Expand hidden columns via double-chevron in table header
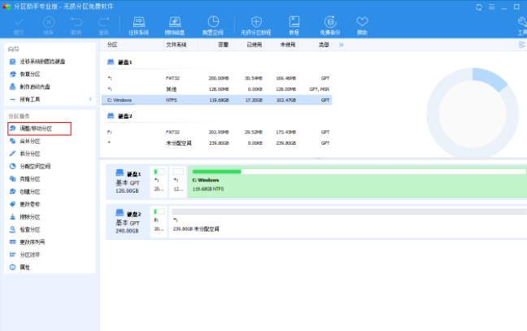This screenshot has width=527, height=331. [x=341, y=45]
